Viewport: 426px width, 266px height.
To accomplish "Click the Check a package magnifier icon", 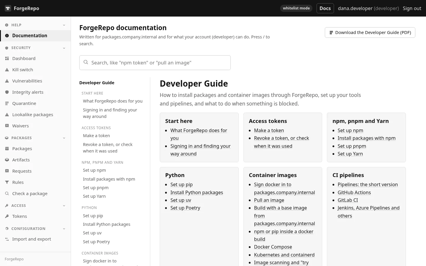I will click(x=7, y=194).
